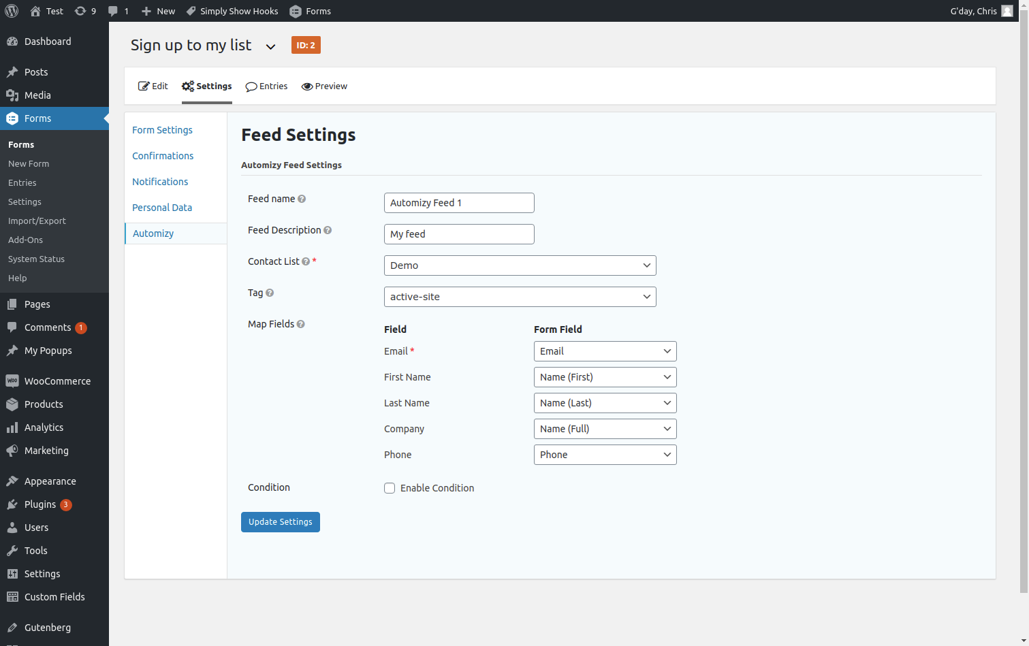Open the Email form field dropdown
This screenshot has height=646, width=1029.
coord(605,351)
